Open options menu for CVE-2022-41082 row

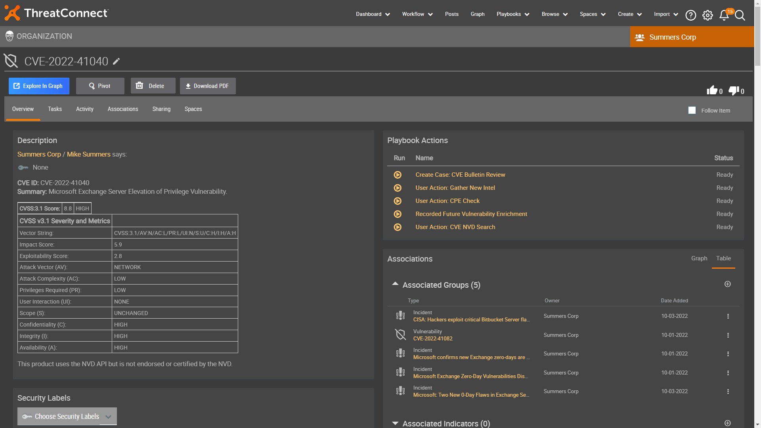728,335
